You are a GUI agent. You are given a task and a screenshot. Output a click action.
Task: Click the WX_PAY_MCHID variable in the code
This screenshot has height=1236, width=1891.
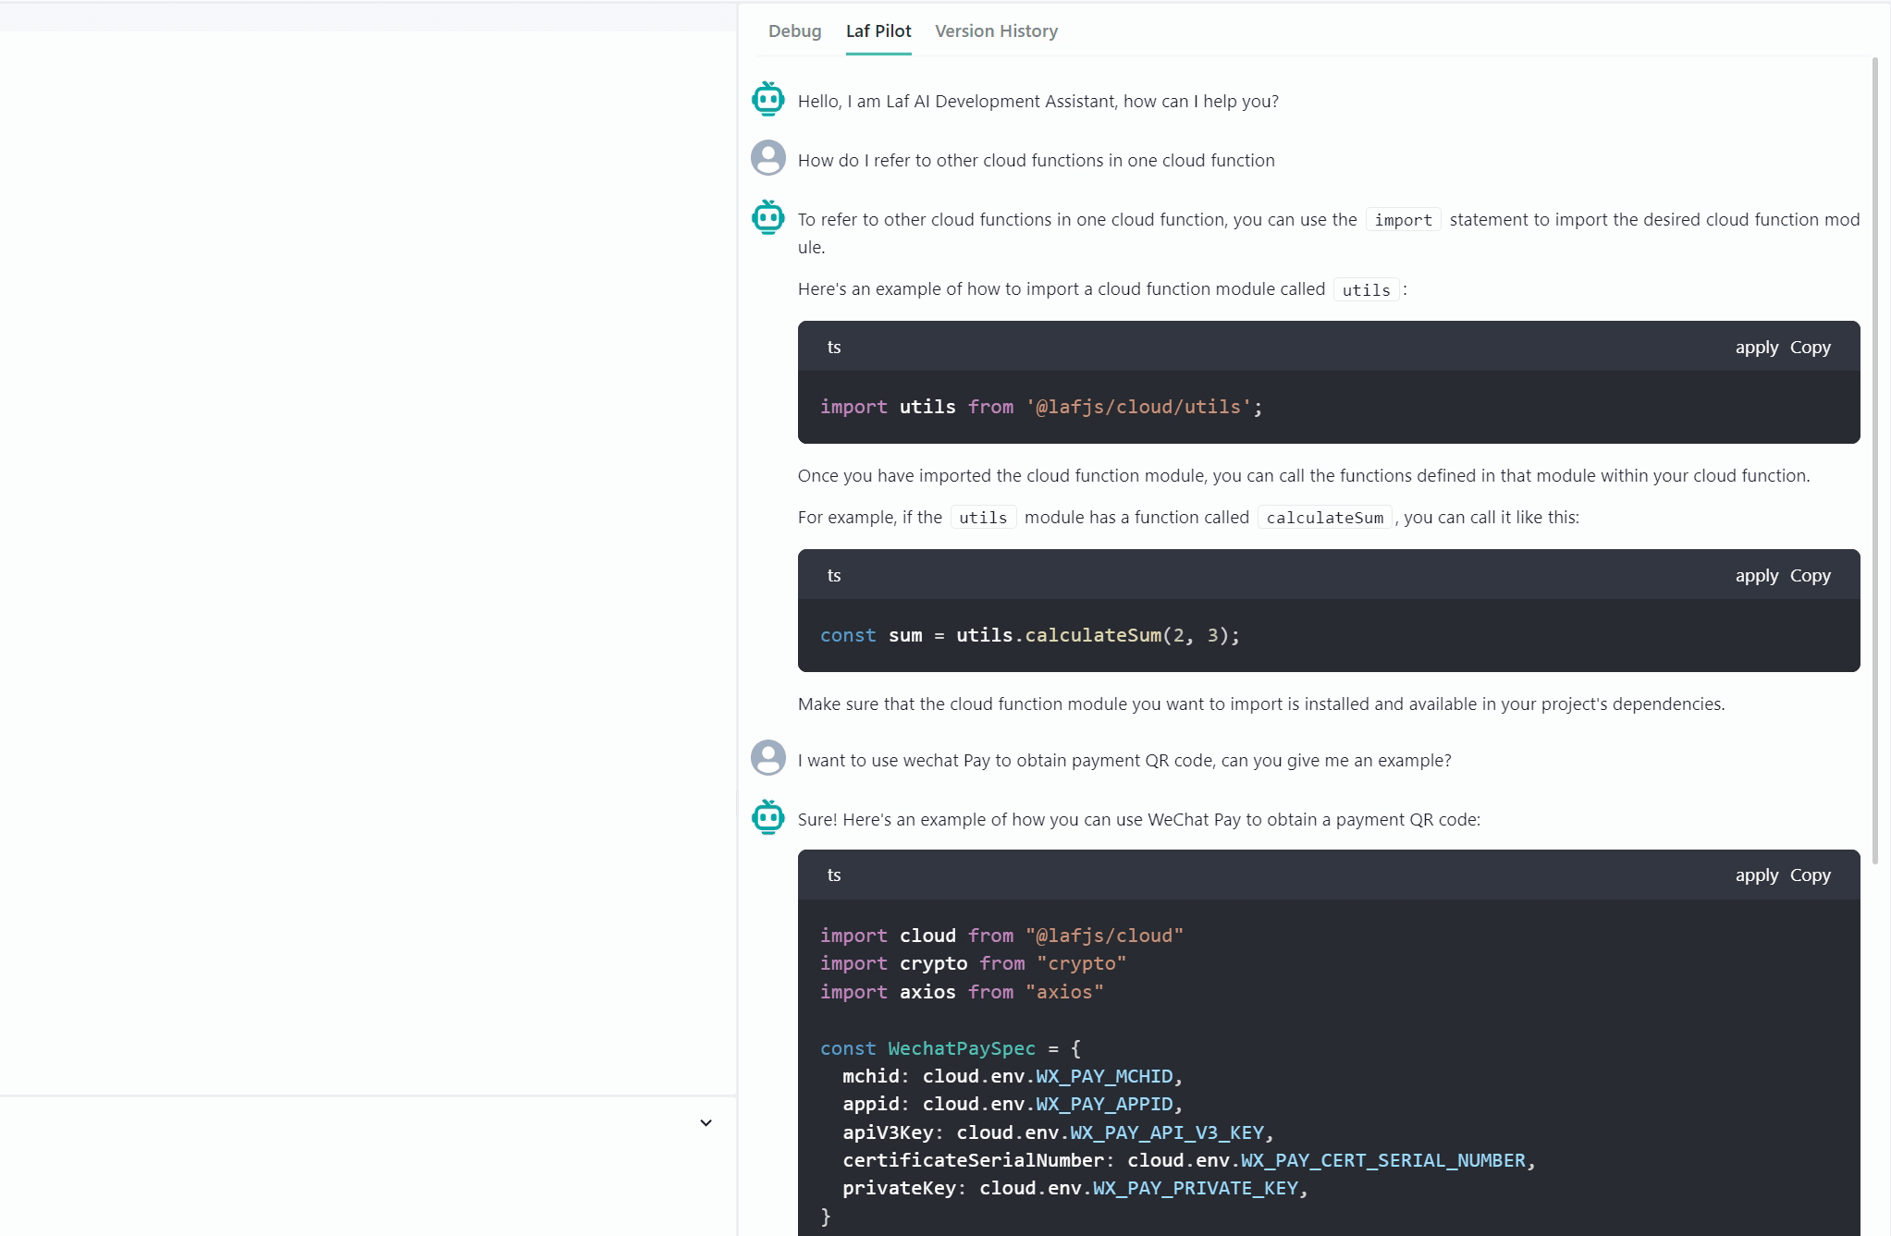[1104, 1076]
